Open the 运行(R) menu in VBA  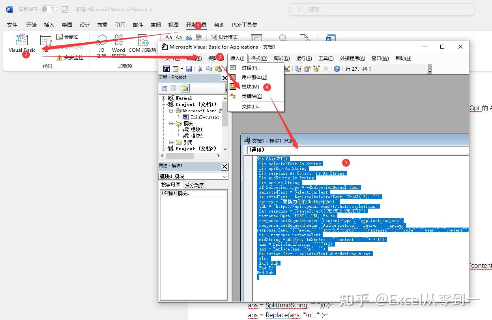click(303, 58)
